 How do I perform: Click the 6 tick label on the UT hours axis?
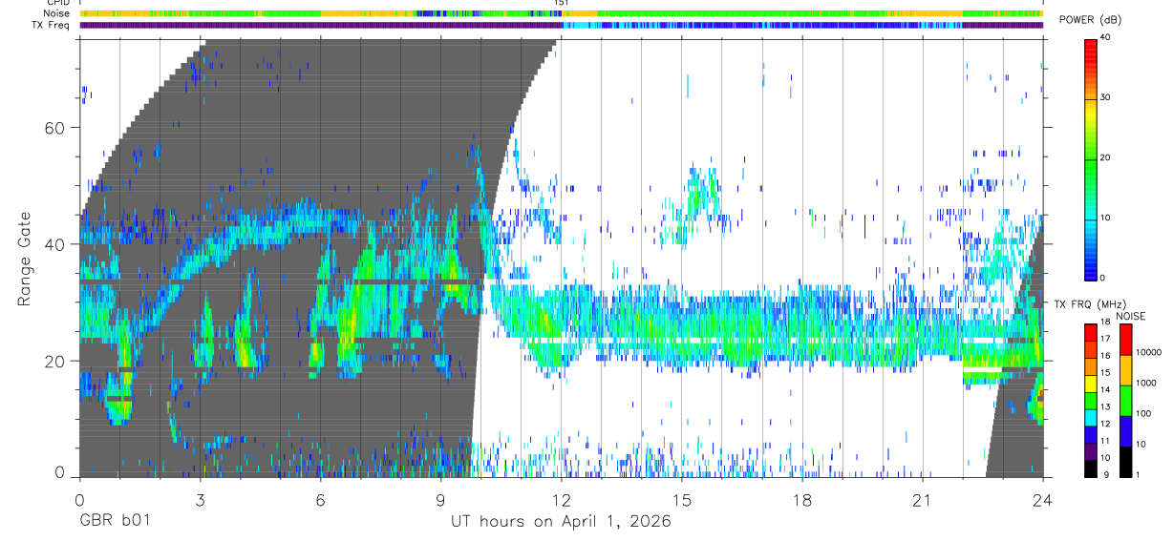click(320, 499)
